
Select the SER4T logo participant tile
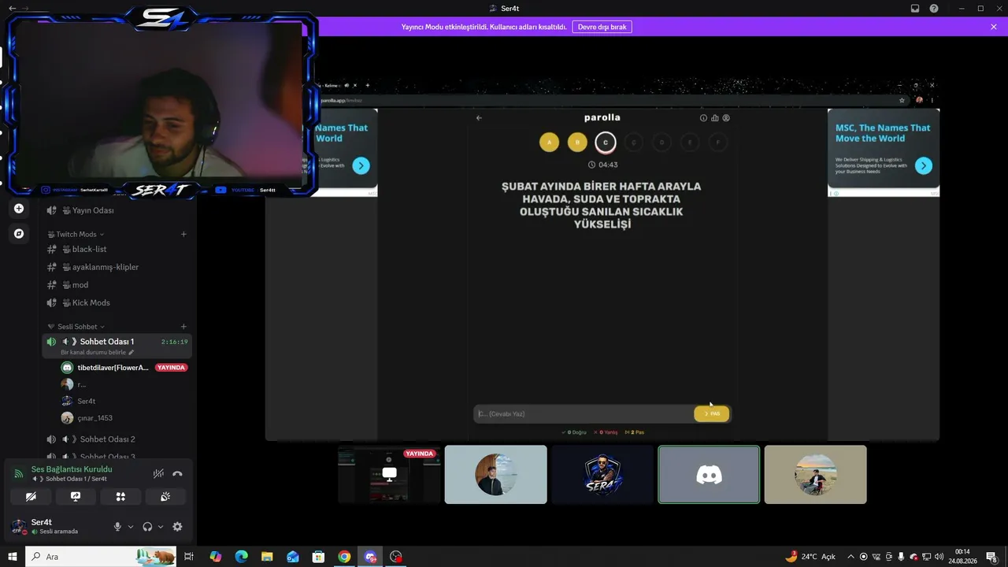[602, 475]
